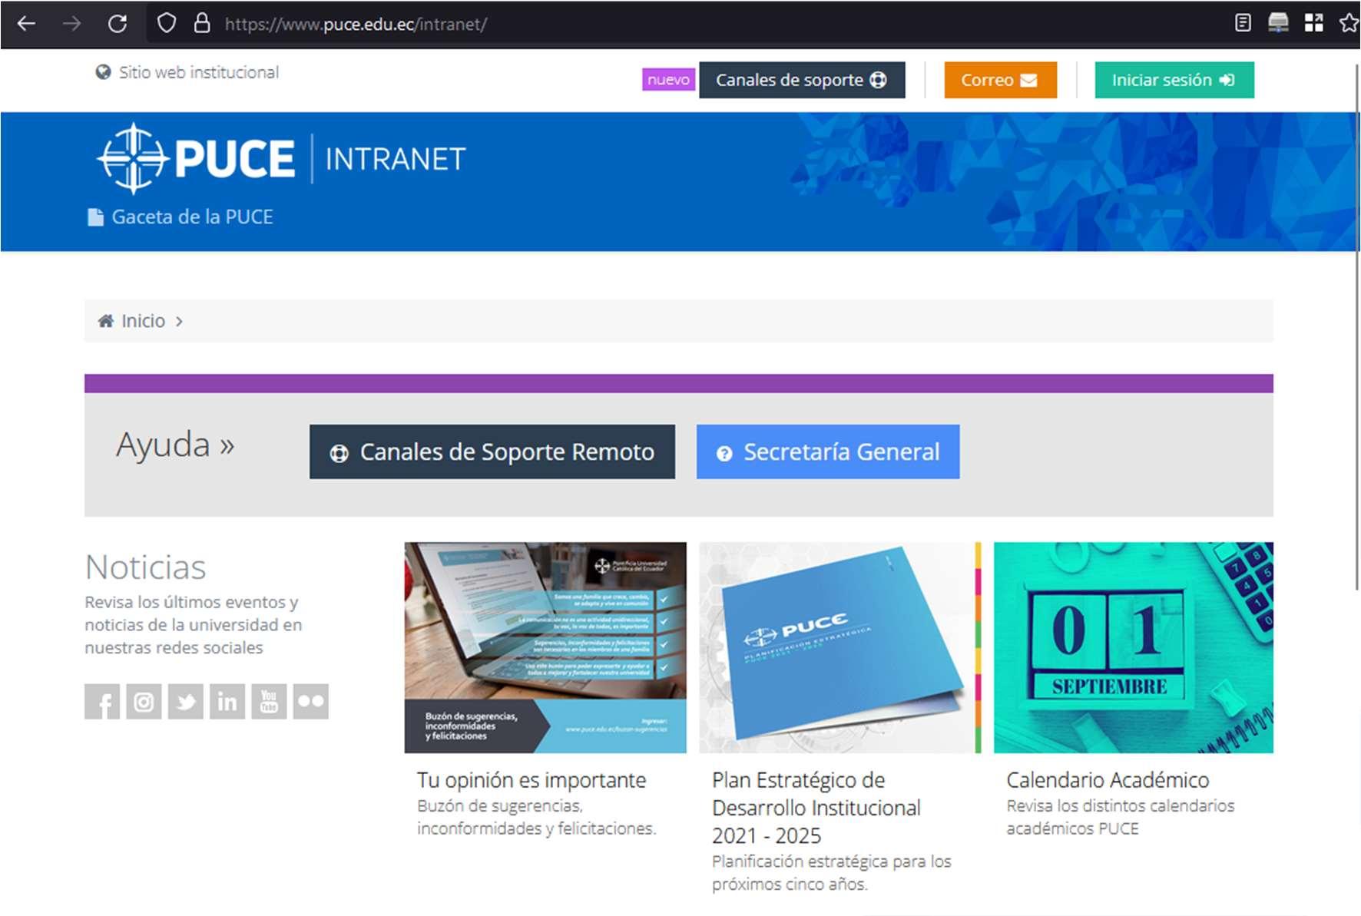The image size is (1361, 916).
Task: Click Iniciar sesión to log in
Action: (1174, 80)
